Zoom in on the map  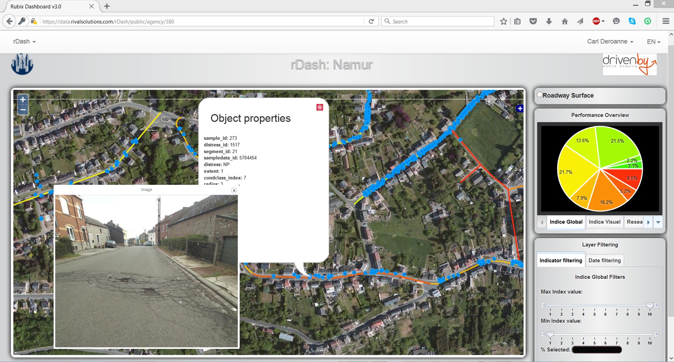pos(23,100)
